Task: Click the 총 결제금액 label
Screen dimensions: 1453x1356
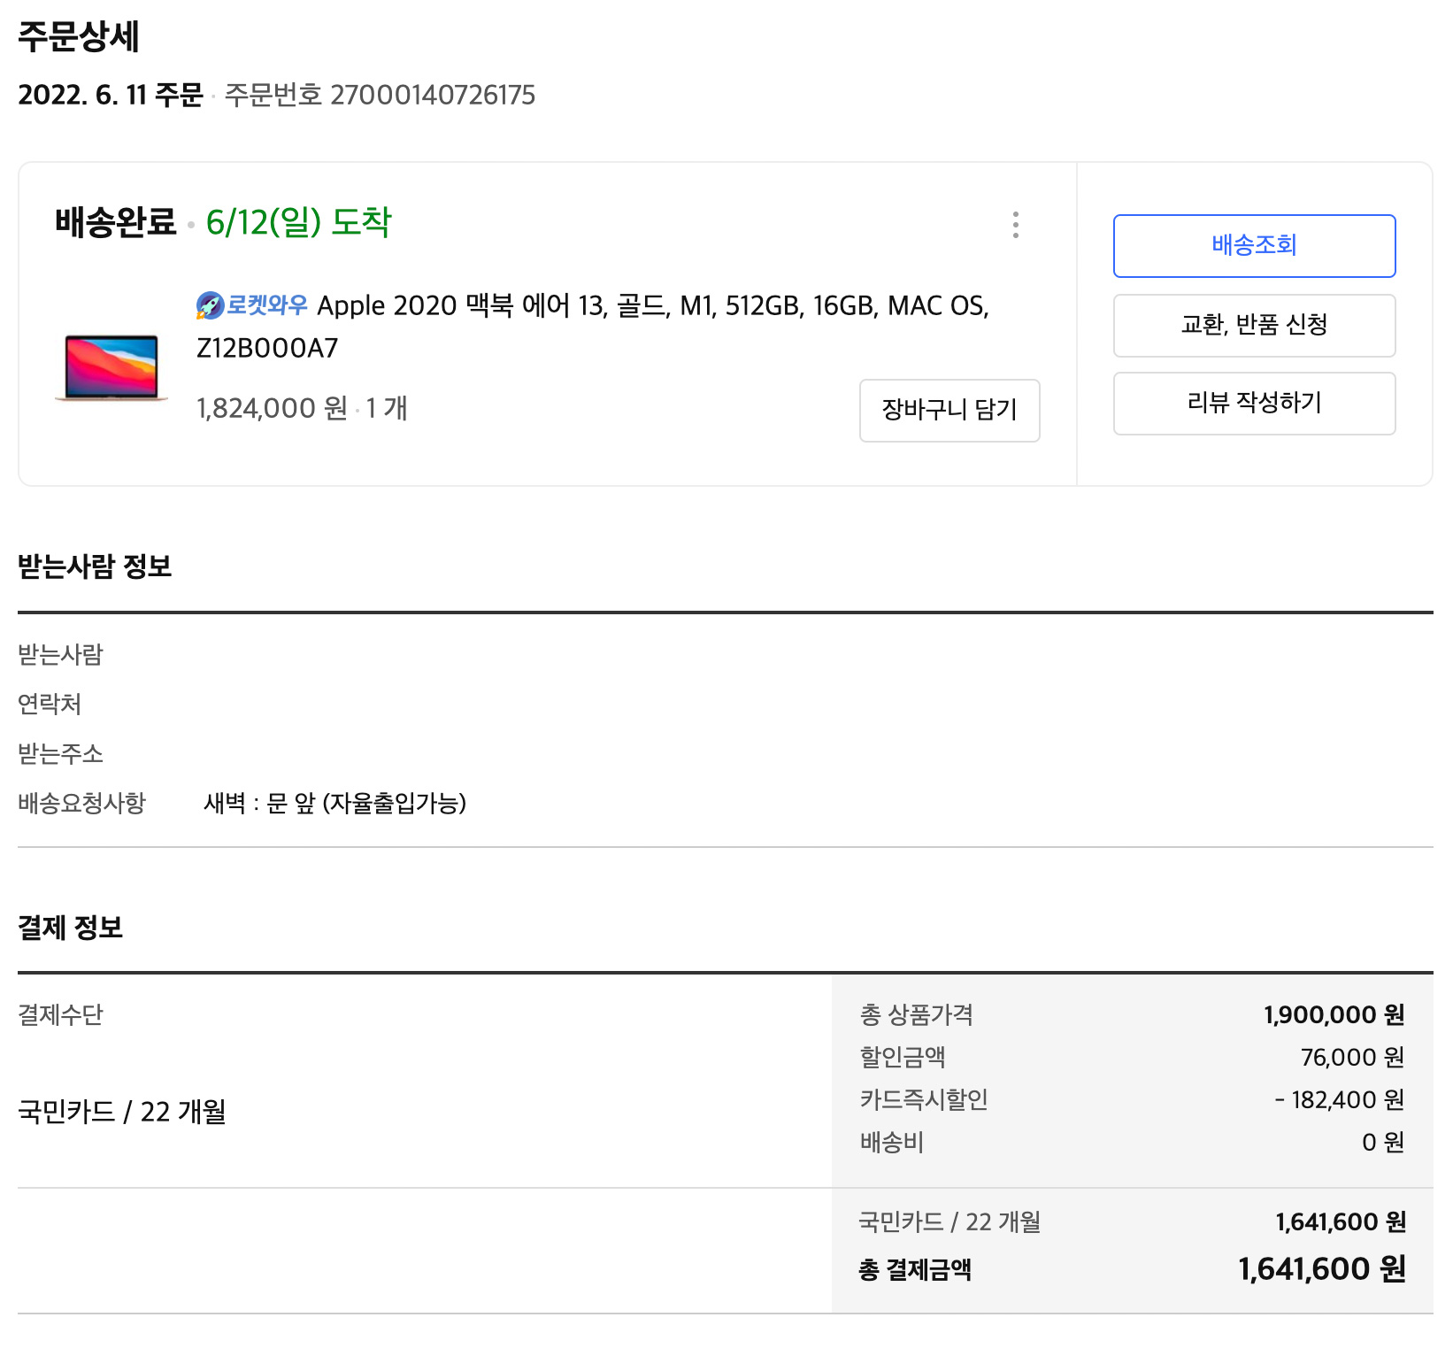Action: click(x=915, y=1270)
